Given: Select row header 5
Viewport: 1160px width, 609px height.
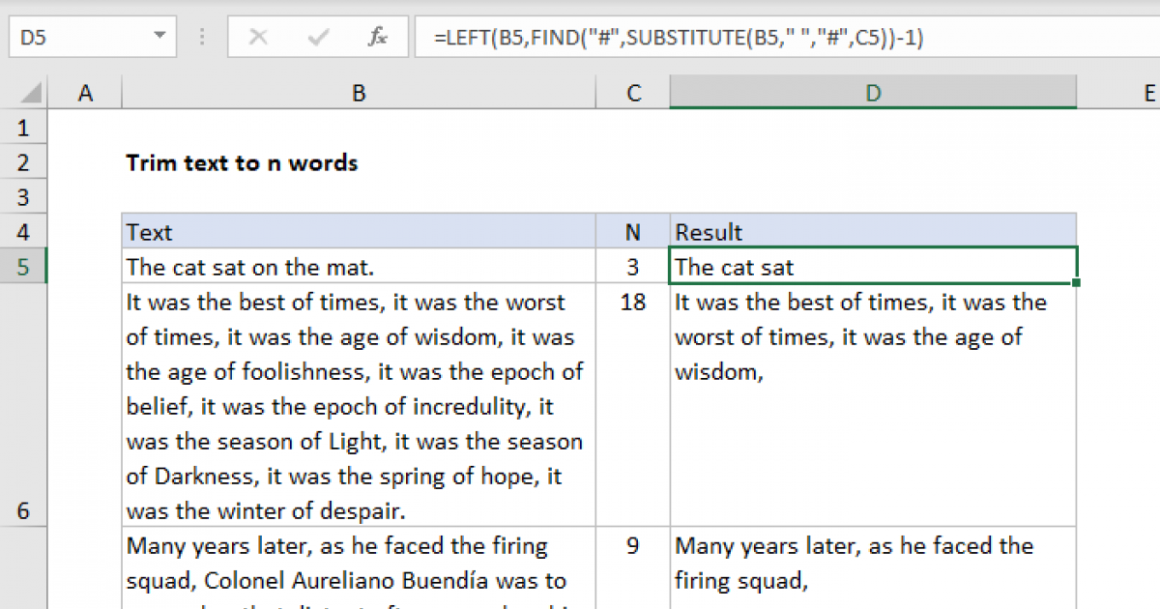Looking at the screenshot, I should (x=24, y=267).
